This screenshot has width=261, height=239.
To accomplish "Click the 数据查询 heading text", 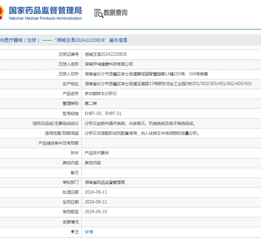I will pos(115,13).
